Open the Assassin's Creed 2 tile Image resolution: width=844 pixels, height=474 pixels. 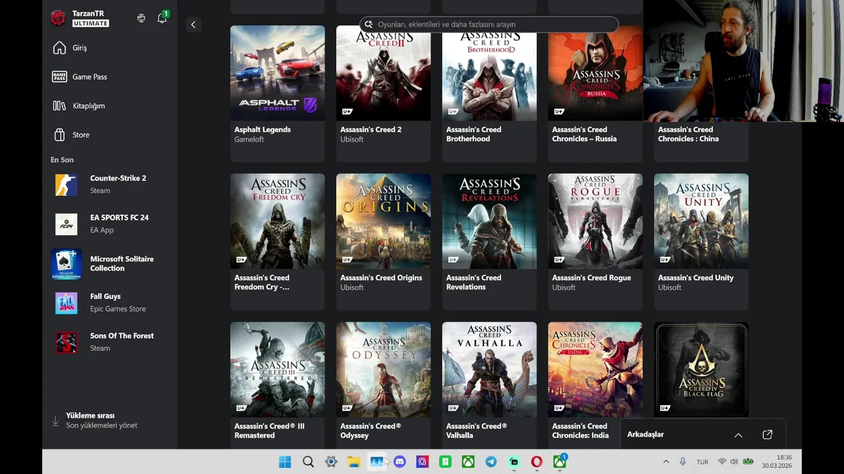[x=383, y=93]
